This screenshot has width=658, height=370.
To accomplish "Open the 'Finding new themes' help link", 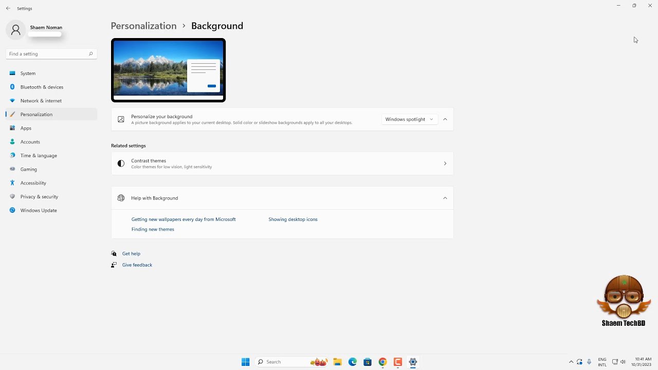I will (153, 229).
